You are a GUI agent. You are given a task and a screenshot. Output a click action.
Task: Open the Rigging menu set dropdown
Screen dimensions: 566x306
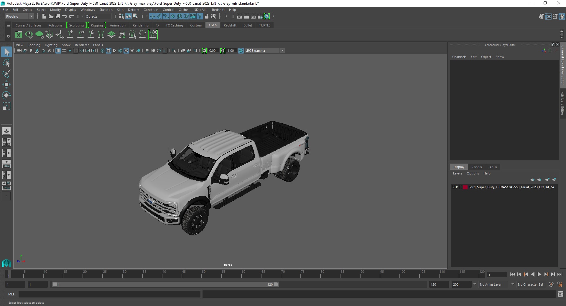(19, 16)
